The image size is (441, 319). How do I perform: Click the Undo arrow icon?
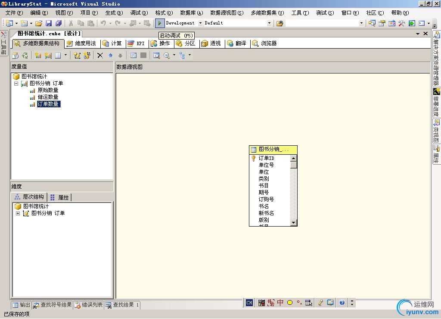click(103, 23)
